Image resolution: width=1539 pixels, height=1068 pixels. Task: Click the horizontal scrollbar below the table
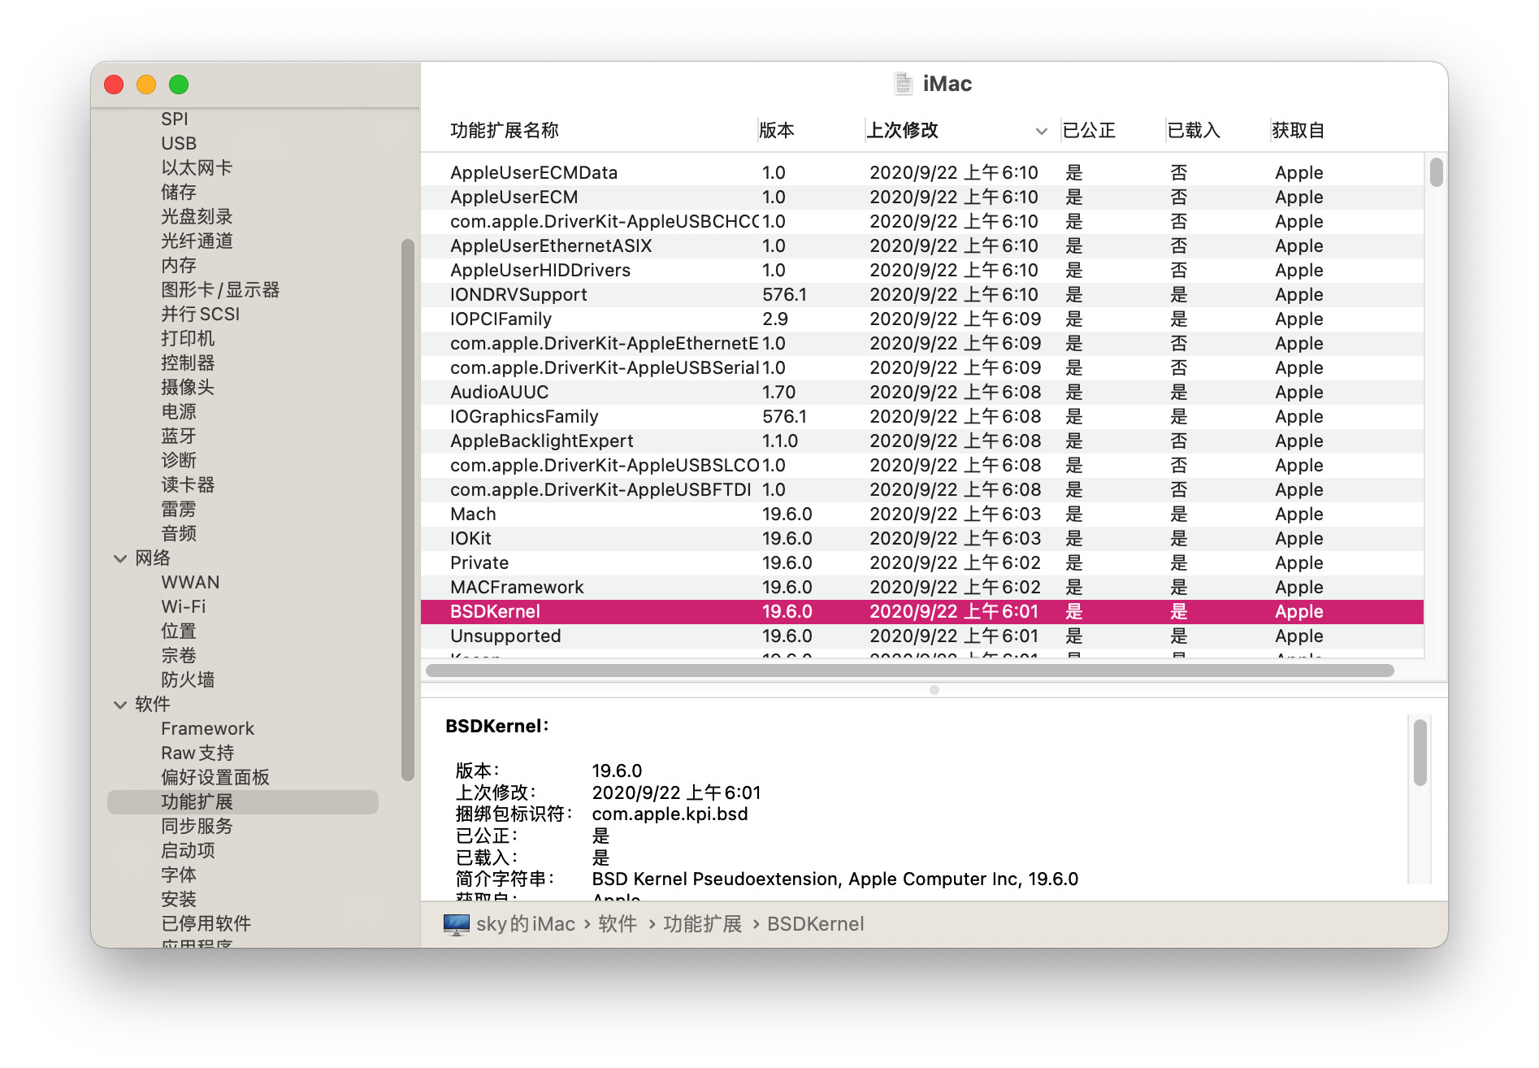click(x=910, y=671)
